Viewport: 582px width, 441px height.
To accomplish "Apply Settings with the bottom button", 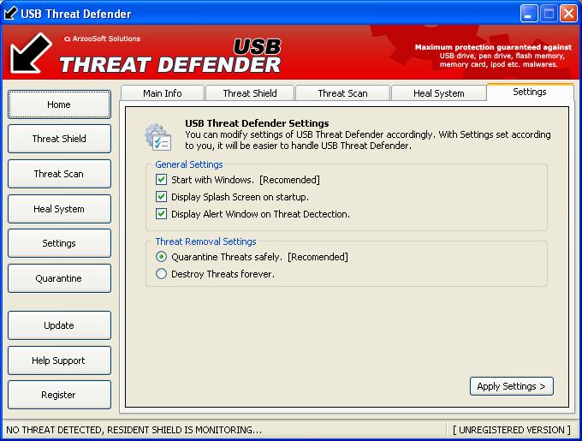I will (x=512, y=386).
